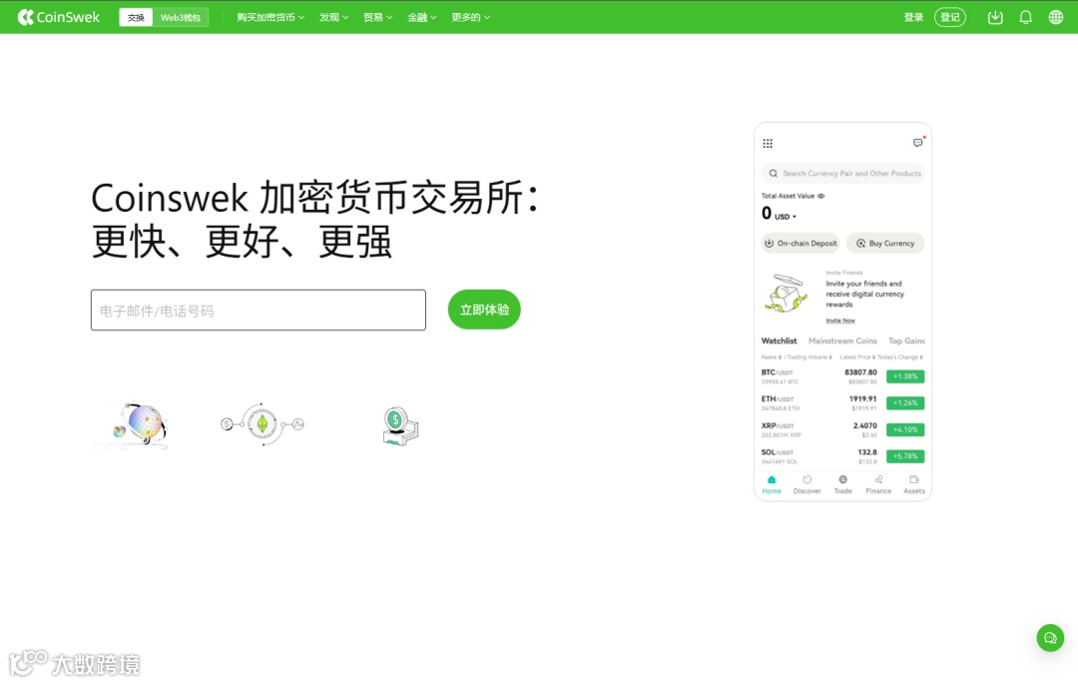Click the CoinSwek logo
The height and width of the screenshot is (684, 1078).
59,17
